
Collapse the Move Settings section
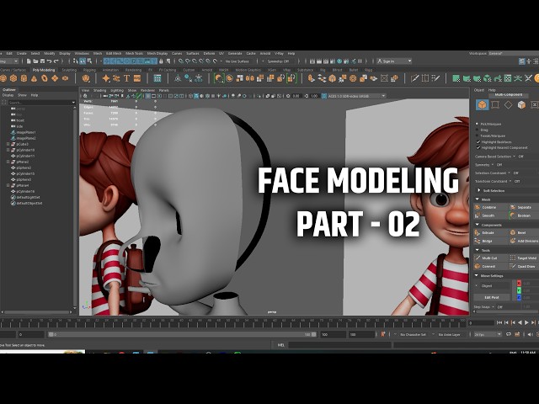477,275
